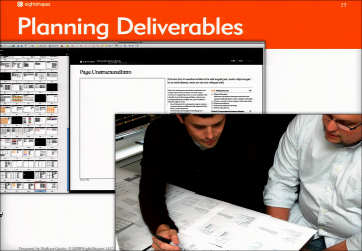
Task: Select the Stamp tool in toolbar
Action: (x=62, y=46)
